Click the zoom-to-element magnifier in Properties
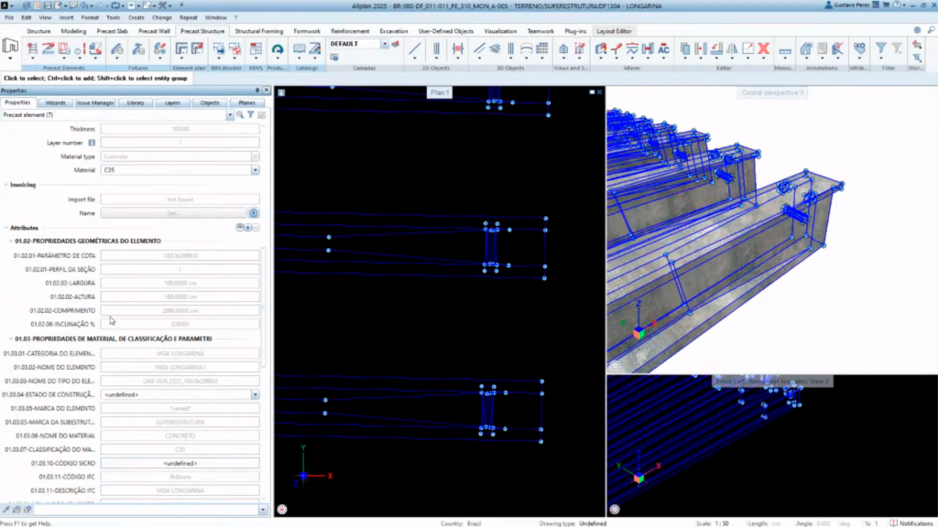Image resolution: width=938 pixels, height=527 pixels. 240,114
